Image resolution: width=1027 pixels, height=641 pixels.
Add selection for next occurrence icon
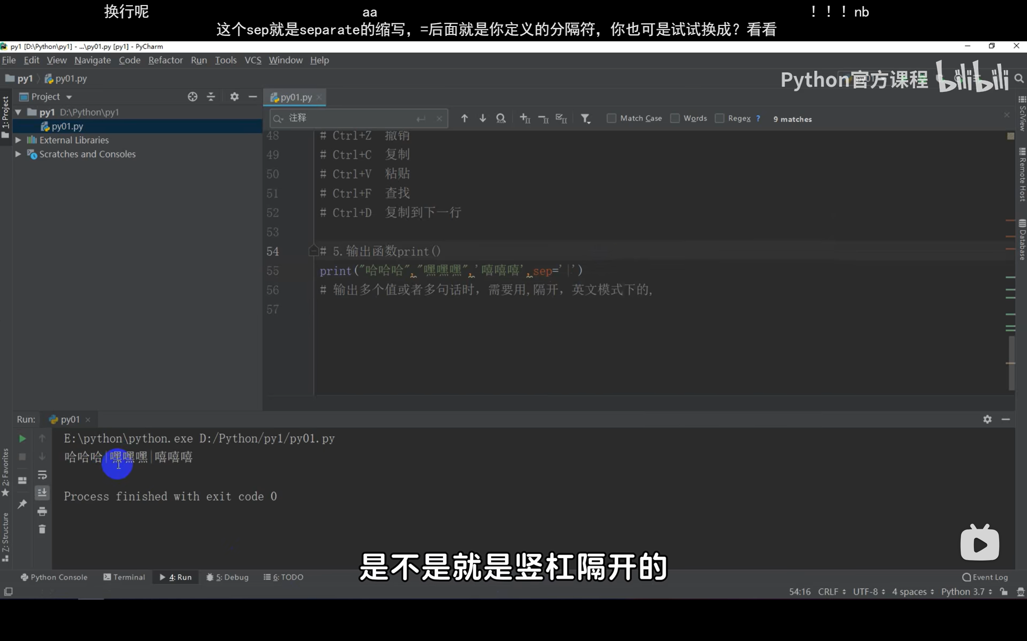pos(525,118)
